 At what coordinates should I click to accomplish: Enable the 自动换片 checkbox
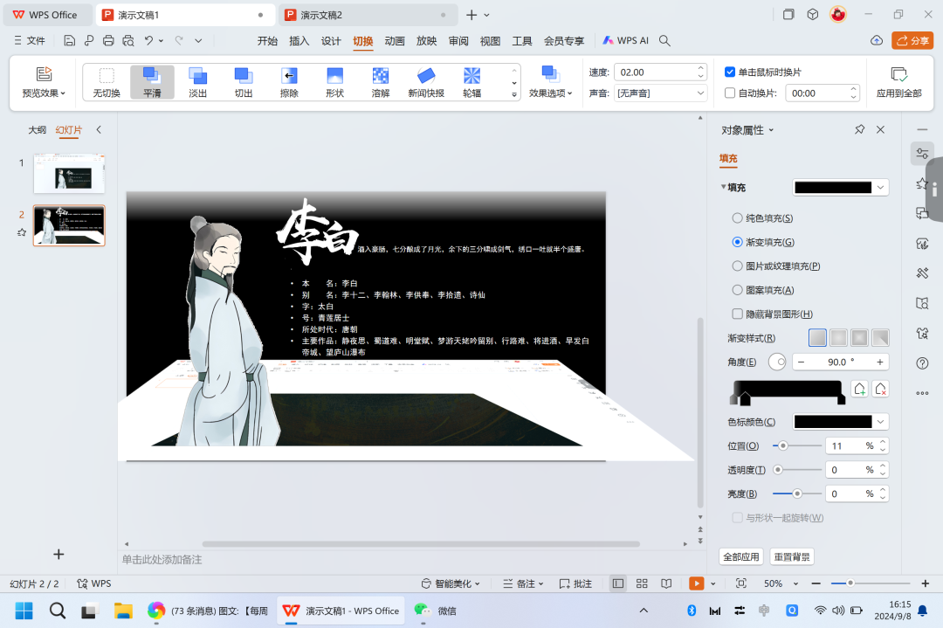click(x=730, y=93)
